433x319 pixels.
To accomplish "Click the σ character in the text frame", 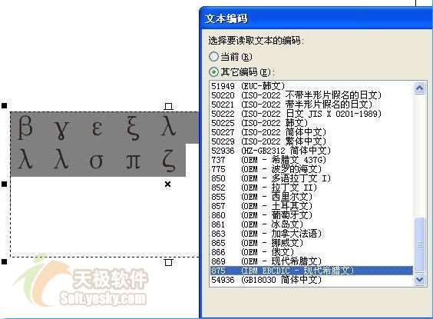I will tap(97, 161).
